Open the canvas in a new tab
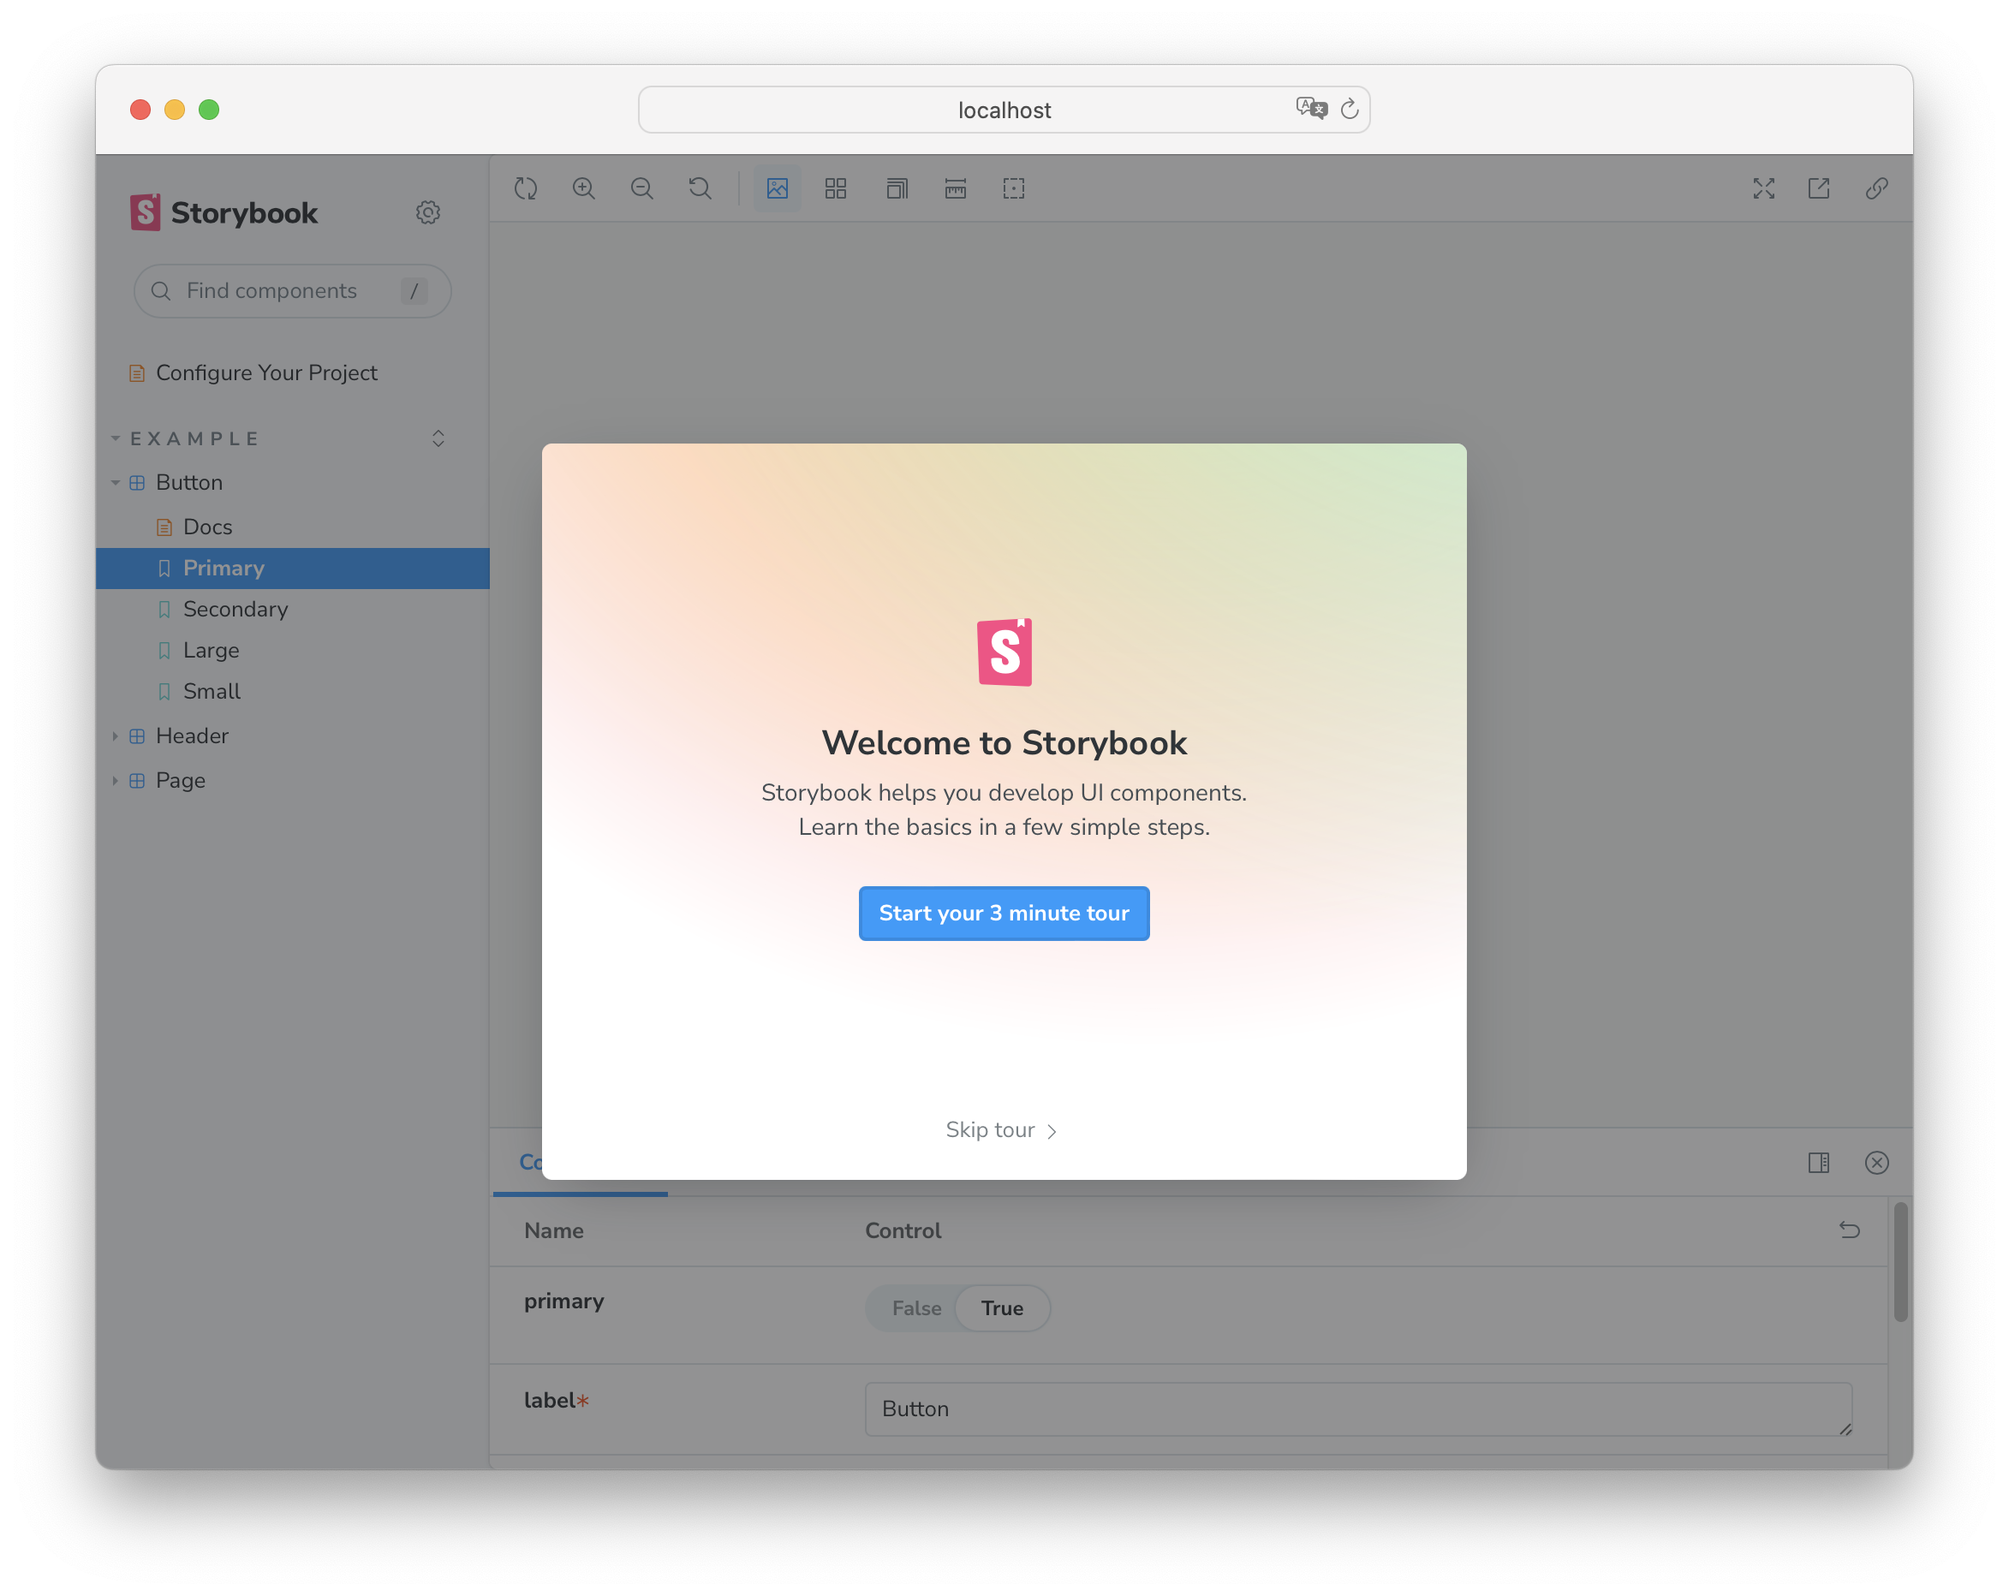 (1819, 189)
